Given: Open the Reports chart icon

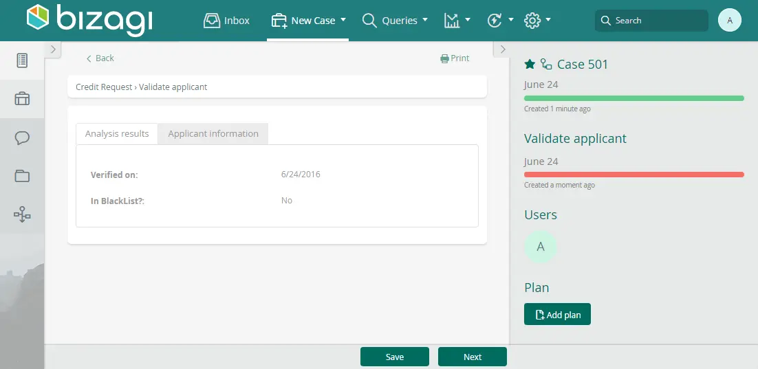Looking at the screenshot, I should (x=451, y=21).
